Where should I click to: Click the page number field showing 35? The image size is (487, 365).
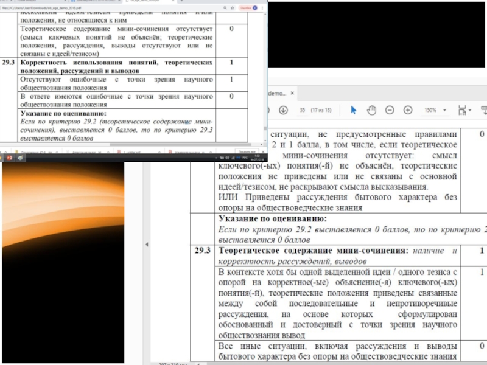(302, 110)
